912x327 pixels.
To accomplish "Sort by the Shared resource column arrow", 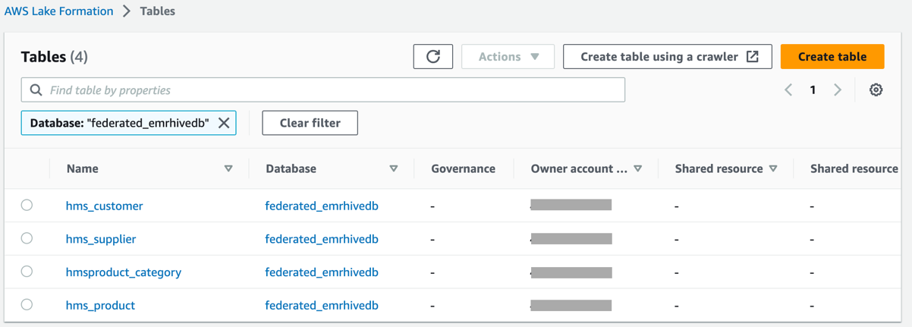I will (773, 168).
